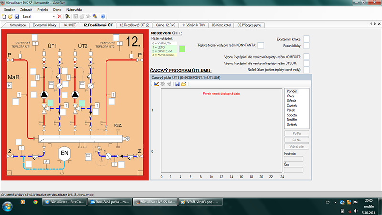This screenshot has height=215, width=382.
Task: Click the So-Ne button
Action: click(297, 140)
